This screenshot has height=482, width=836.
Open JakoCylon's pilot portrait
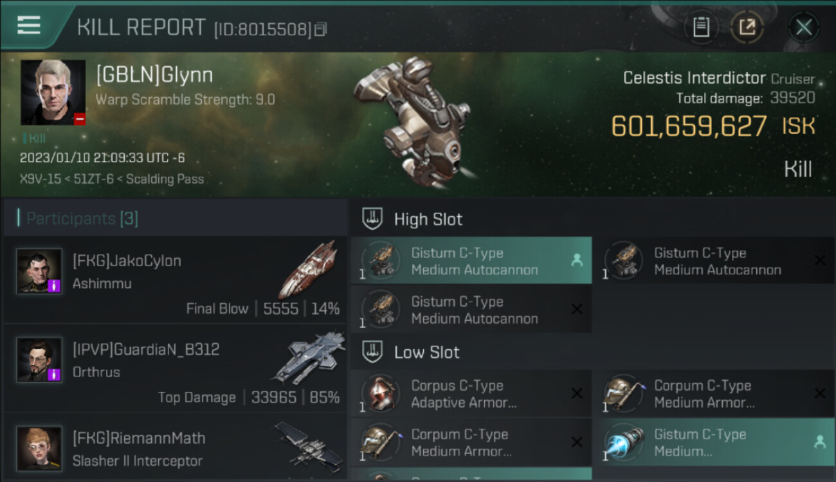[39, 271]
